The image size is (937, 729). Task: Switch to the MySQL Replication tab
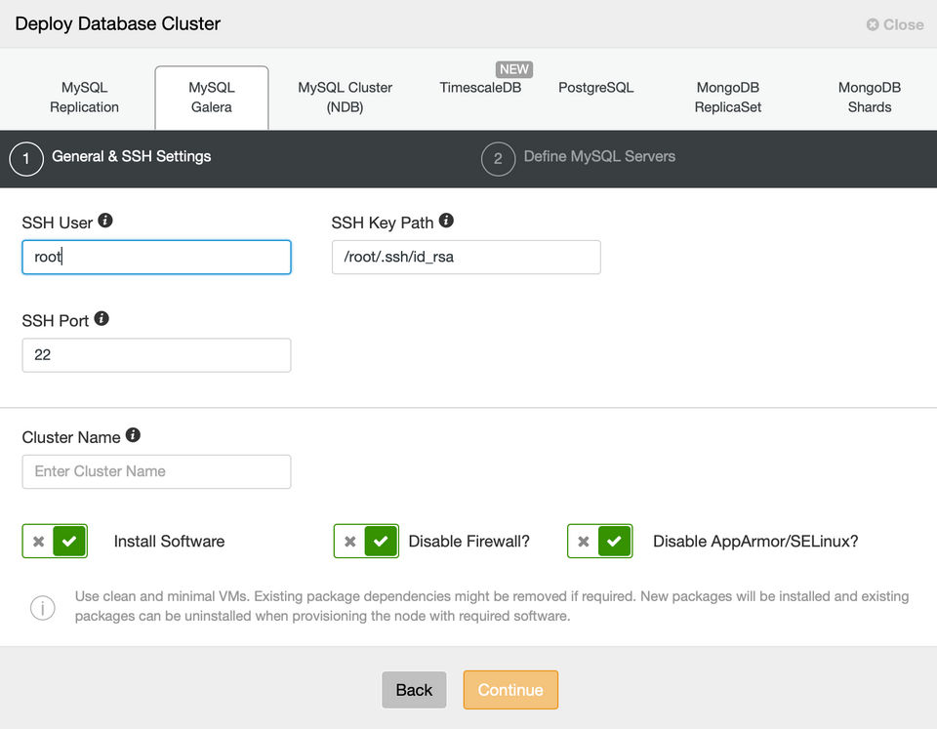click(x=84, y=98)
